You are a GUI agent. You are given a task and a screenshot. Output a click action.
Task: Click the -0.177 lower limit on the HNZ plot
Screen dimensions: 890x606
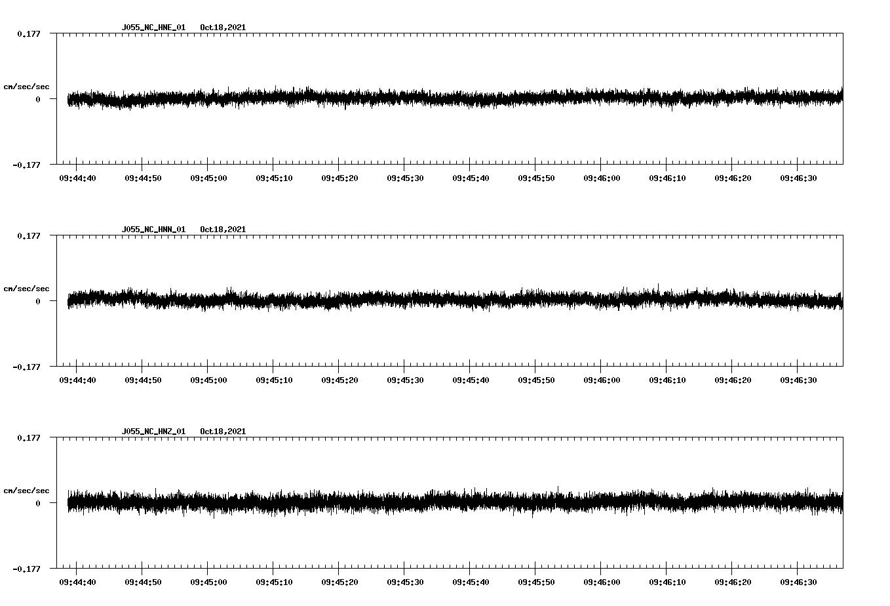coord(26,569)
